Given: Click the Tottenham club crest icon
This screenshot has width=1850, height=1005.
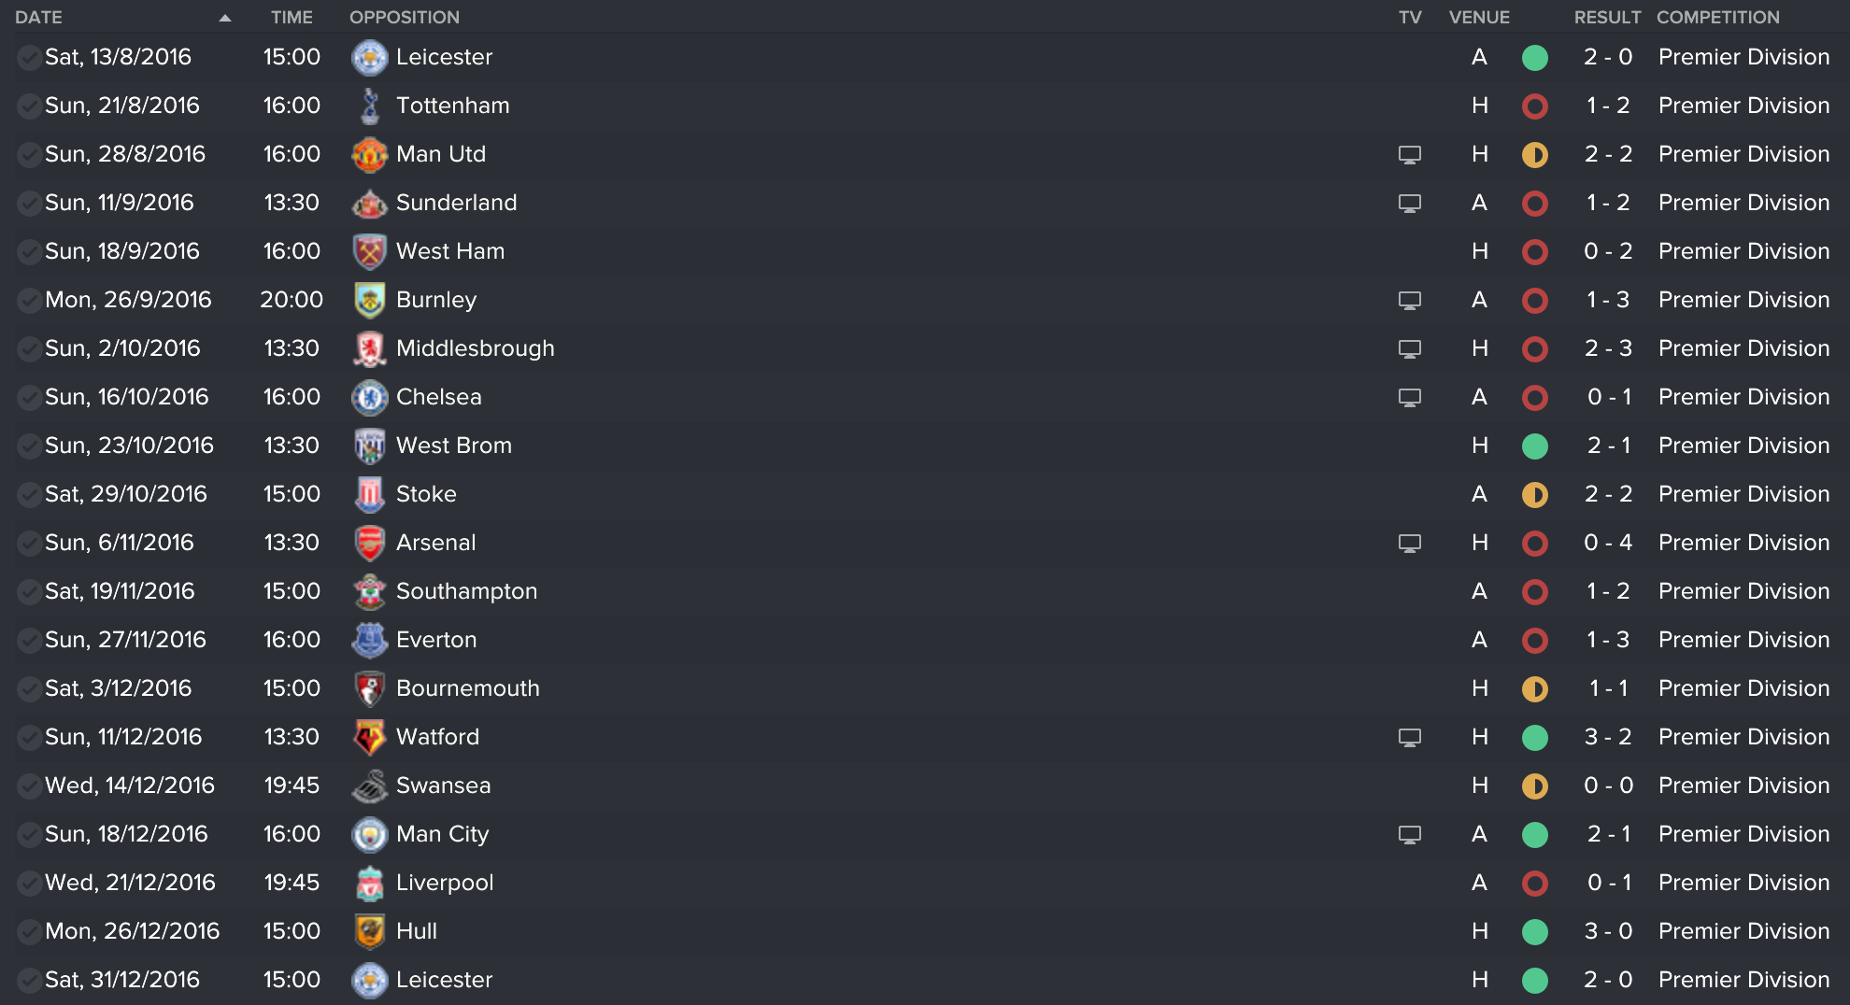Looking at the screenshot, I should [370, 106].
